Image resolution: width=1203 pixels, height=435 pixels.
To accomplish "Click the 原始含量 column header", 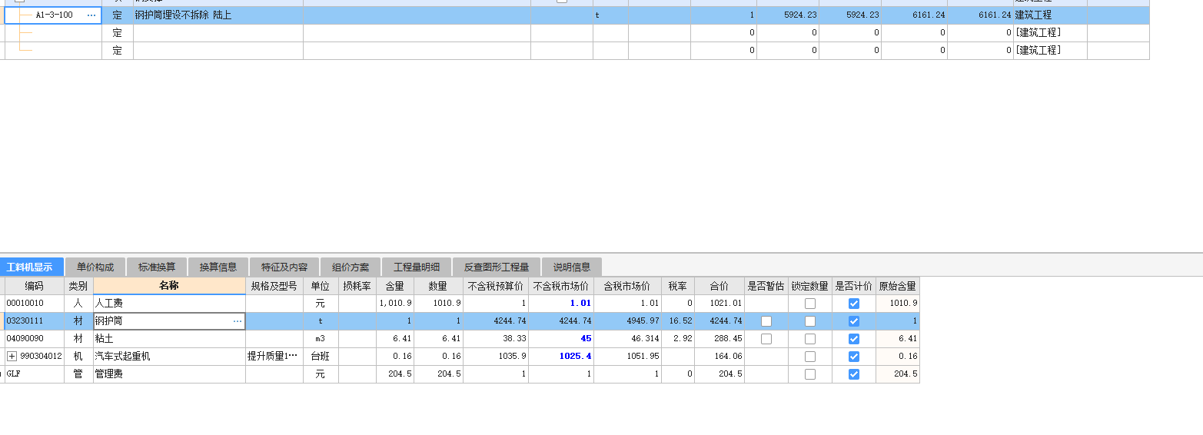I will tap(898, 286).
